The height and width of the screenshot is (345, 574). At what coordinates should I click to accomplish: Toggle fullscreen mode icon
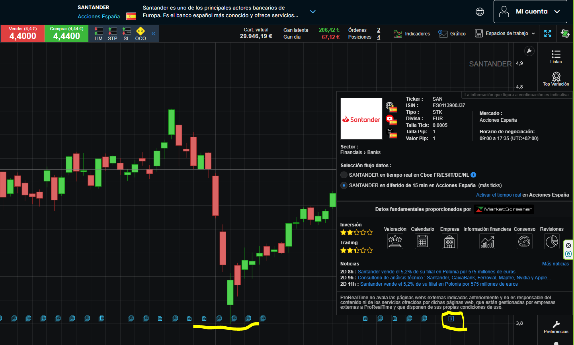point(548,33)
